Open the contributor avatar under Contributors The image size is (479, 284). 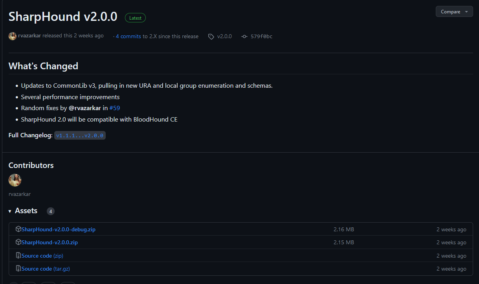pos(15,180)
